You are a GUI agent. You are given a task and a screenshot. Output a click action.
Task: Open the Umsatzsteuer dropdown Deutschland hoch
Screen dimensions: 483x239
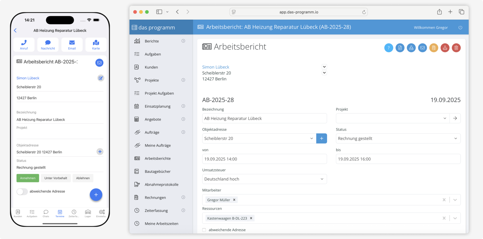[264, 179]
